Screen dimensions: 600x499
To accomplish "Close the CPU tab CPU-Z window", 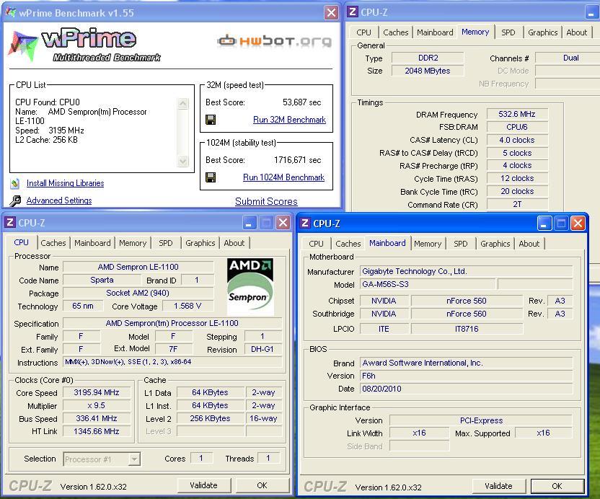I will (283, 223).
